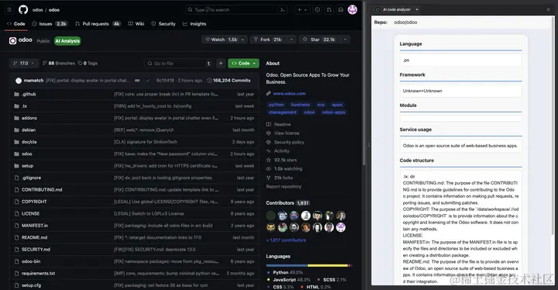The height and width of the screenshot is (290, 558).
Task: Click the Languages usage bar
Action: 309,265
